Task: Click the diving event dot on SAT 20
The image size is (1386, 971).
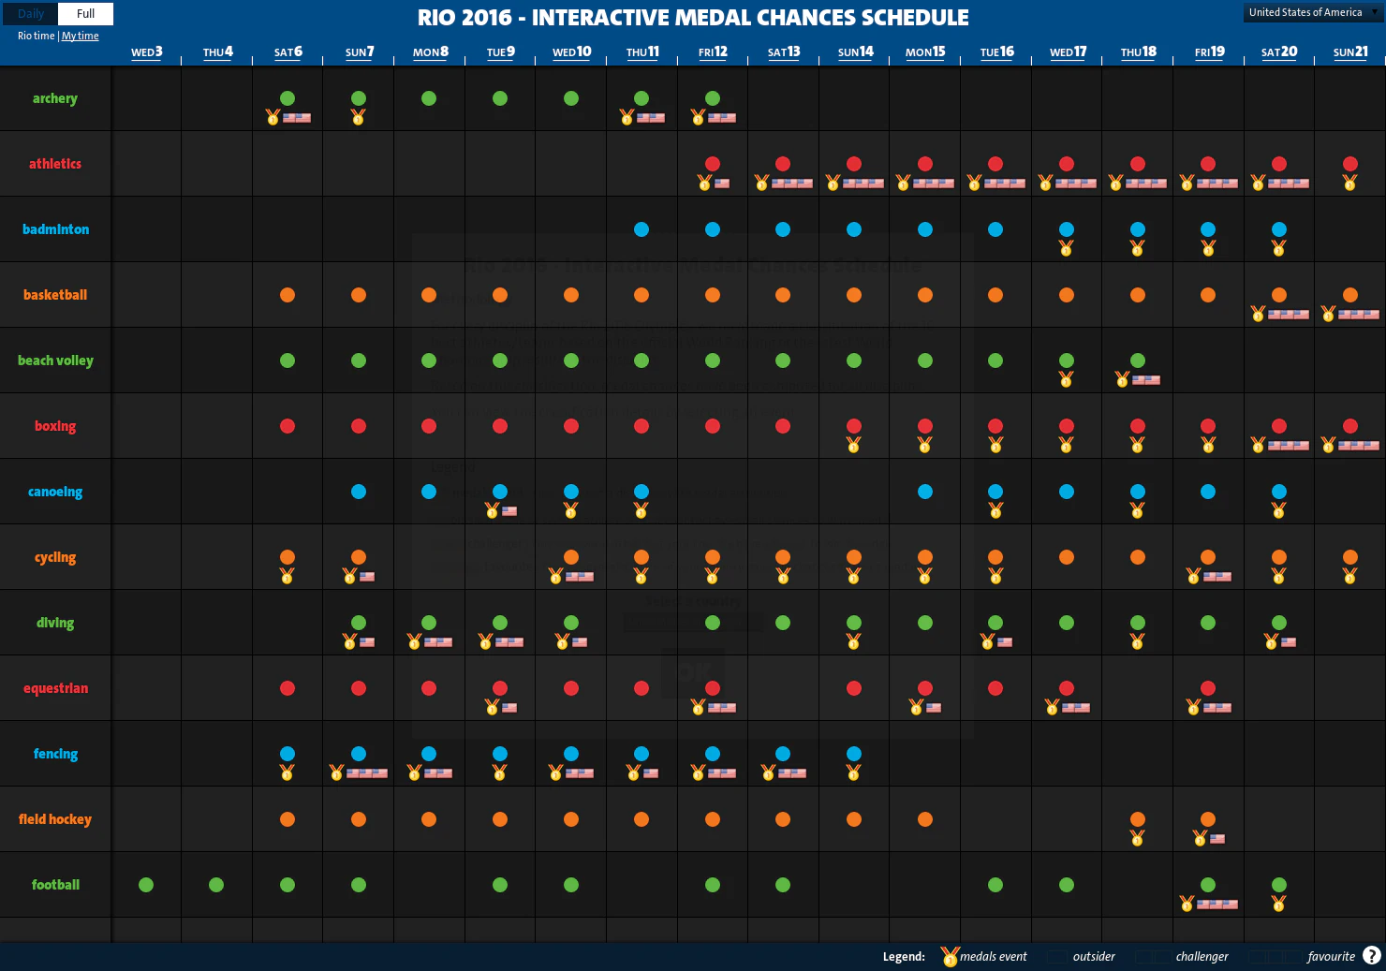Action: coord(1279,623)
